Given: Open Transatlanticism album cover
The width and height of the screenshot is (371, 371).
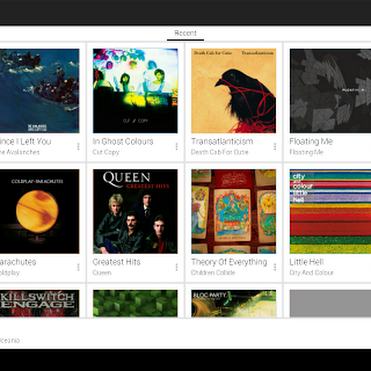Looking at the screenshot, I should point(234,91).
